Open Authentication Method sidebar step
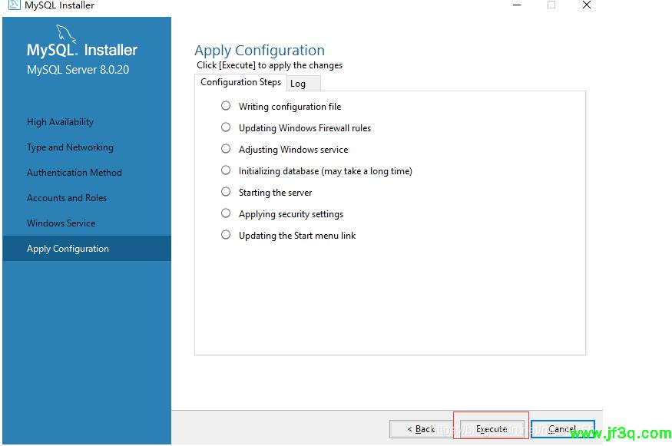672x446 pixels. [74, 173]
